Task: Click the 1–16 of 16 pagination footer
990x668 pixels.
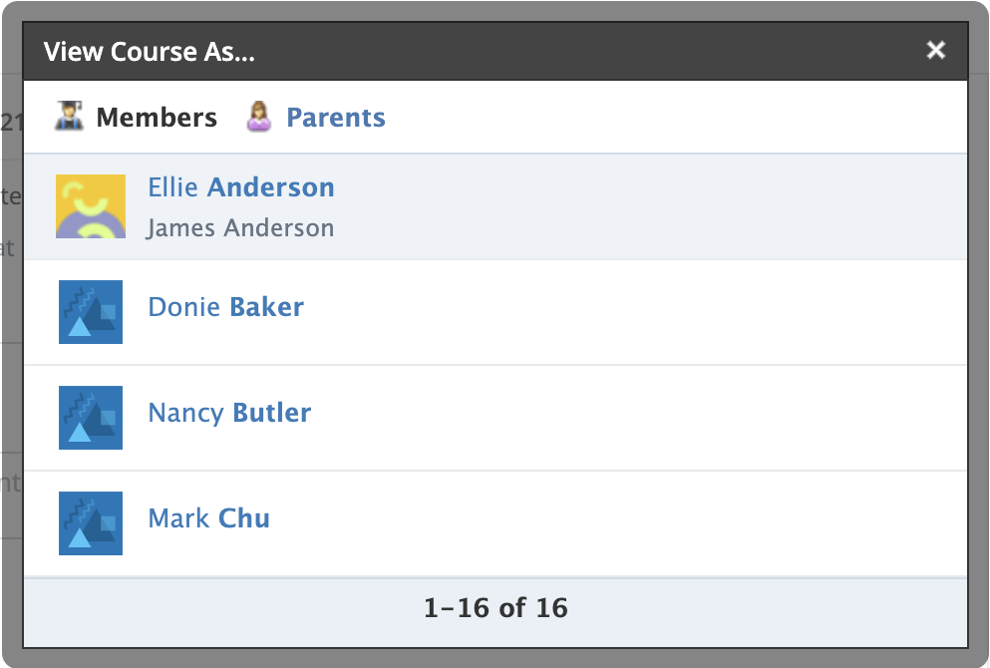Action: pyautogui.click(x=495, y=607)
